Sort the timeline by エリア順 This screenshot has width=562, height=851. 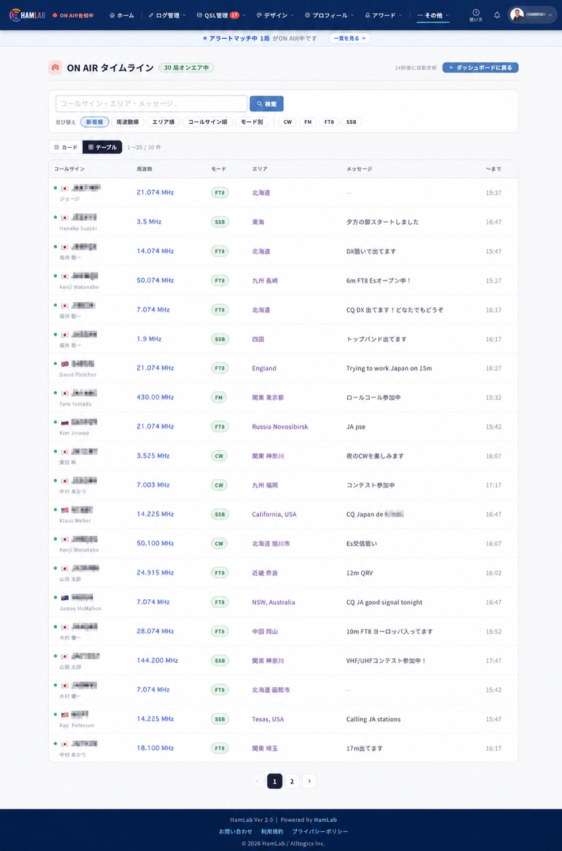tap(164, 122)
